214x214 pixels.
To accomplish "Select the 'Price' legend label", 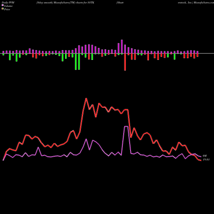I will coord(7,9).
